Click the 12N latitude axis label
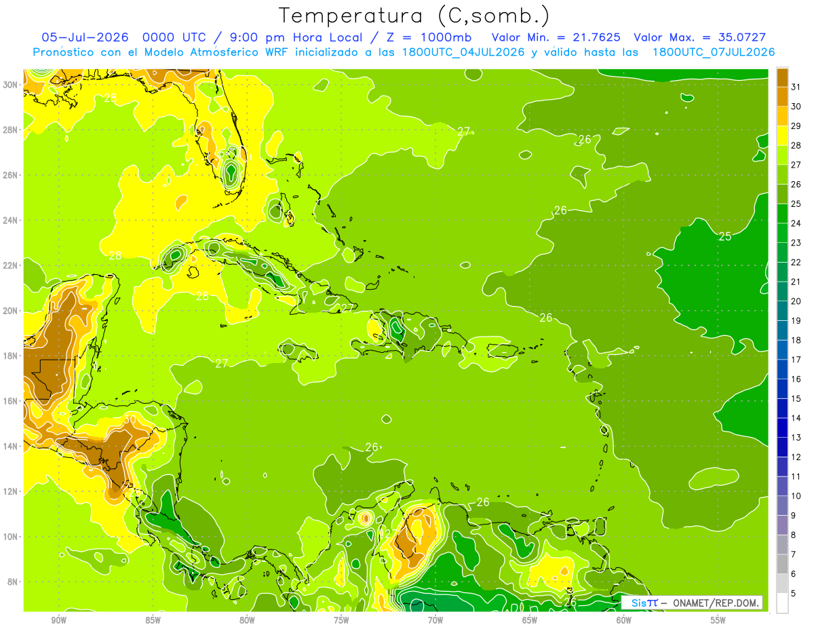 [11, 491]
